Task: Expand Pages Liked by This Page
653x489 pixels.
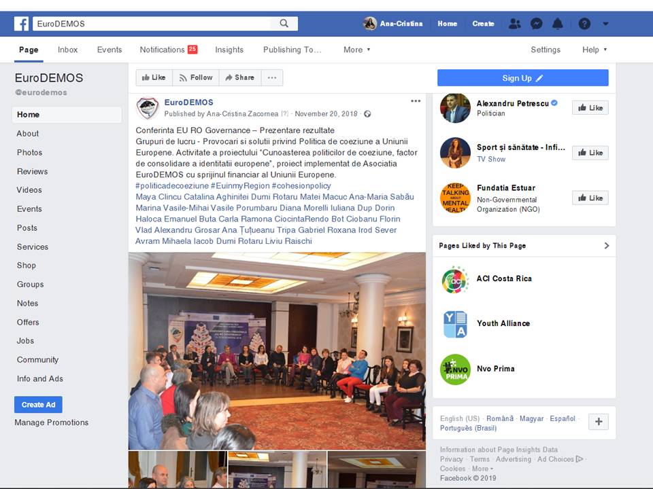Action: coord(606,246)
